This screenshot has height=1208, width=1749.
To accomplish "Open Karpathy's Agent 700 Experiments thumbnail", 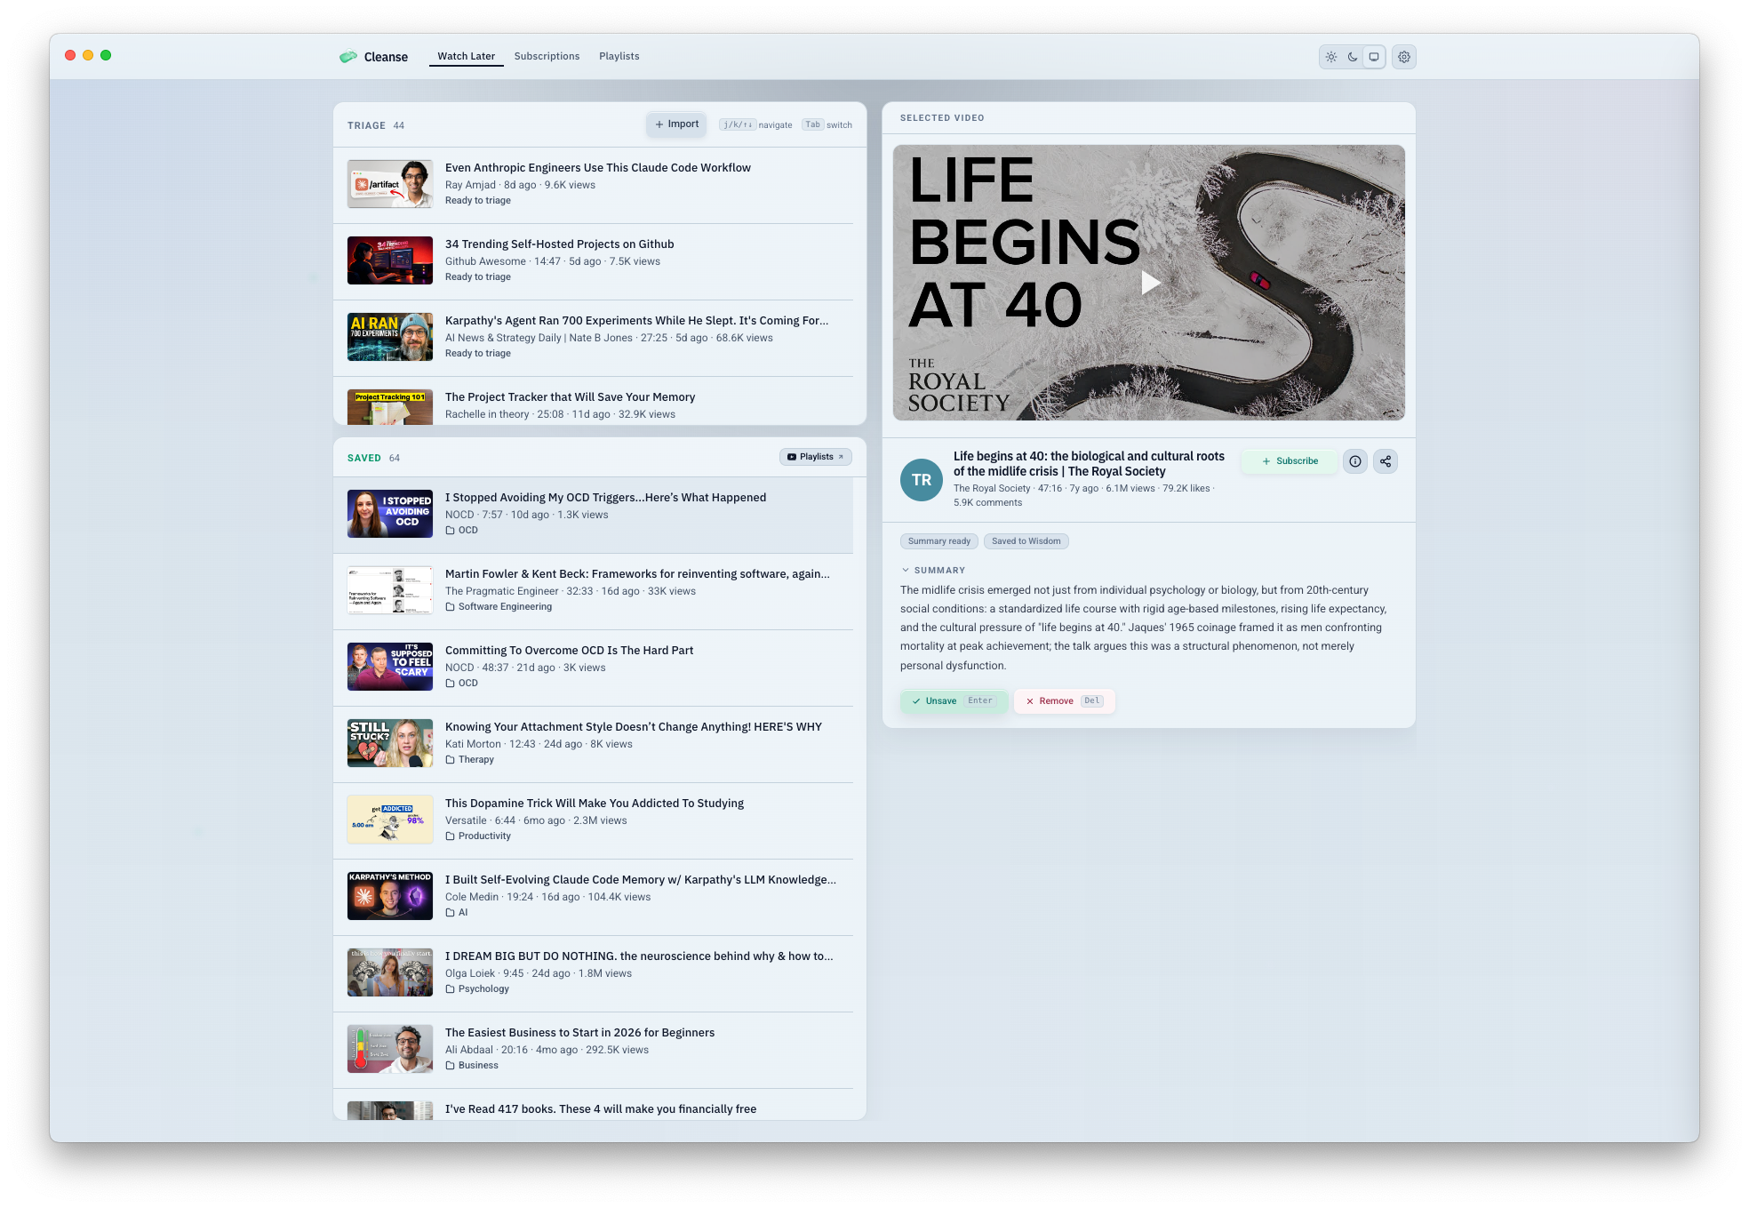I will tap(389, 337).
